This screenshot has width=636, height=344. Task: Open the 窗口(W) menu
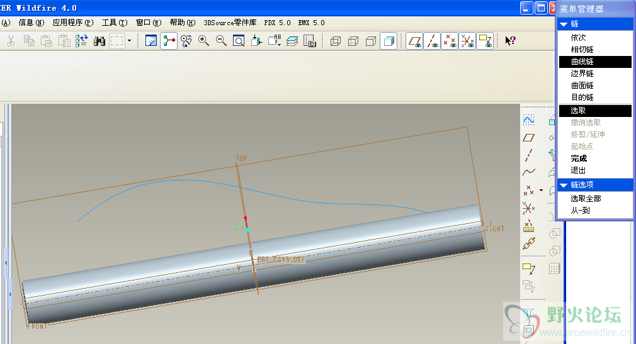tap(149, 23)
